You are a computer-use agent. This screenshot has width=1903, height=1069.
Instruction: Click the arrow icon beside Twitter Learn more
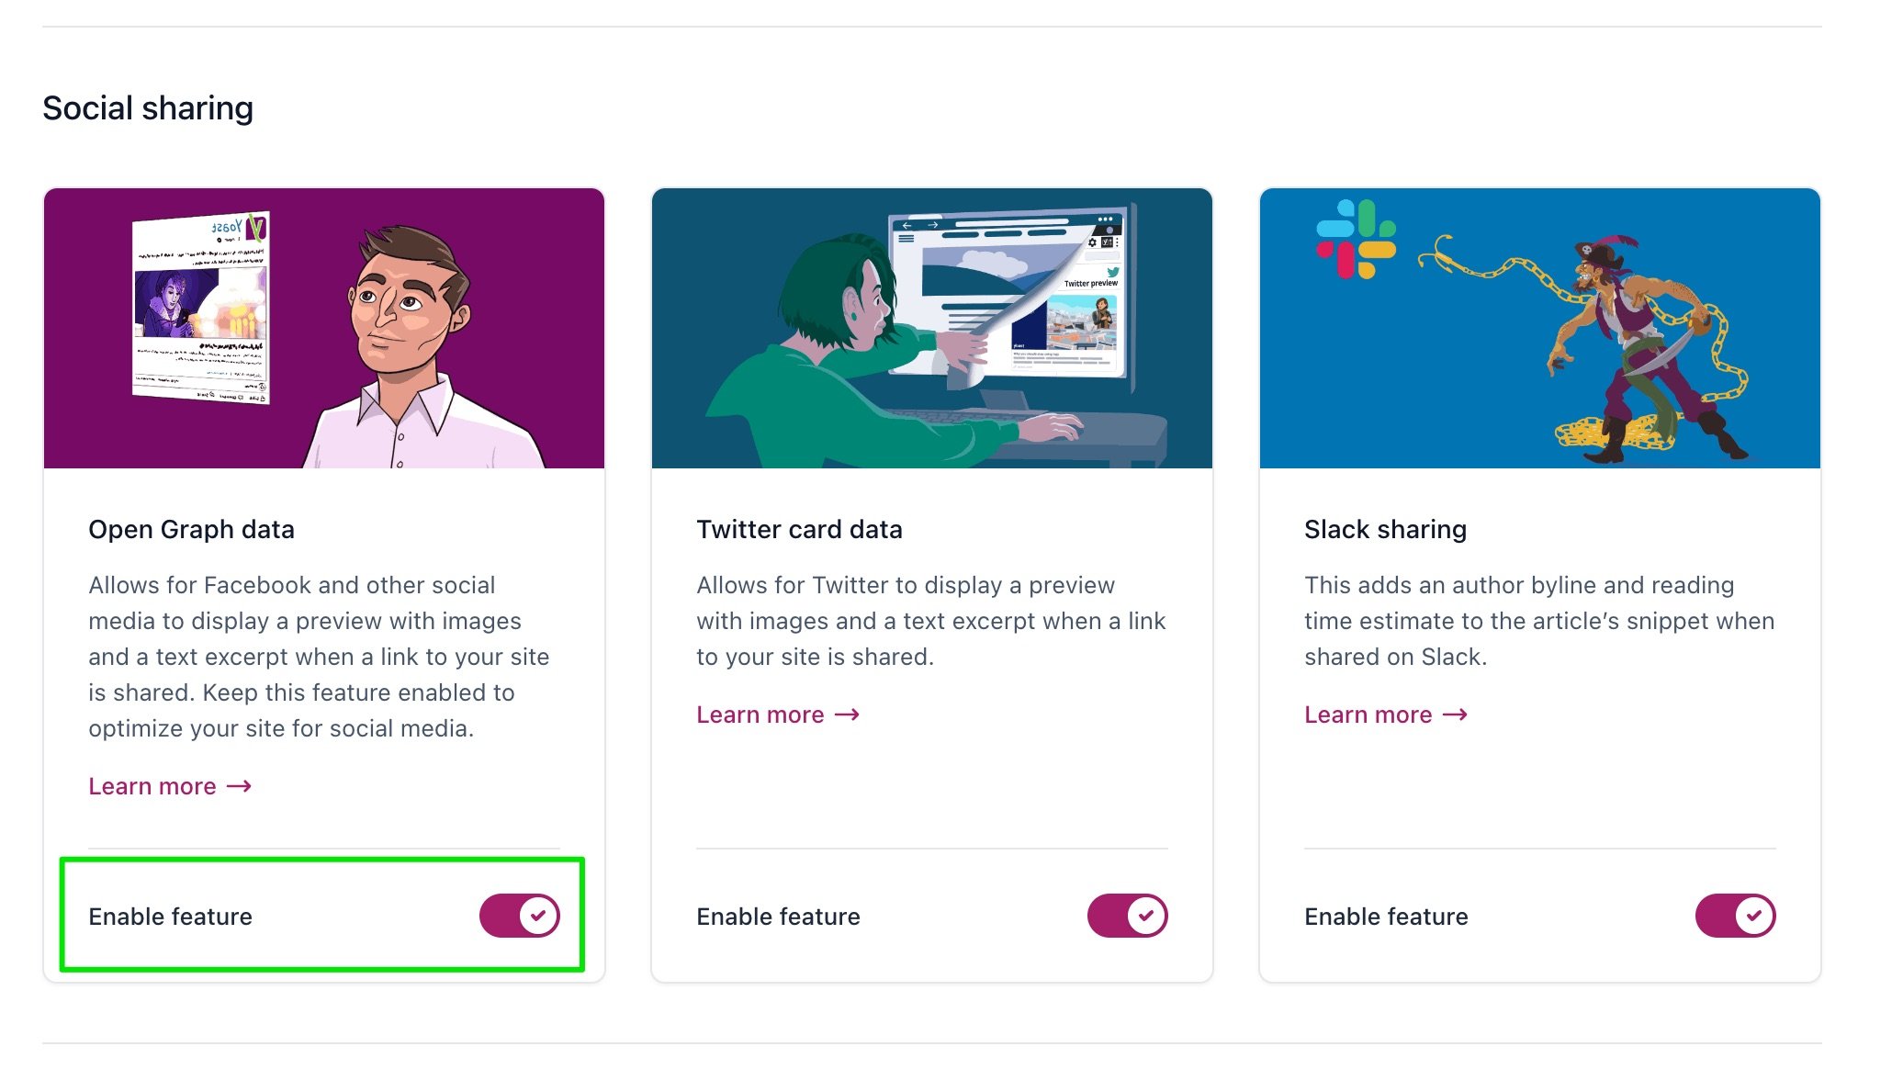849,714
